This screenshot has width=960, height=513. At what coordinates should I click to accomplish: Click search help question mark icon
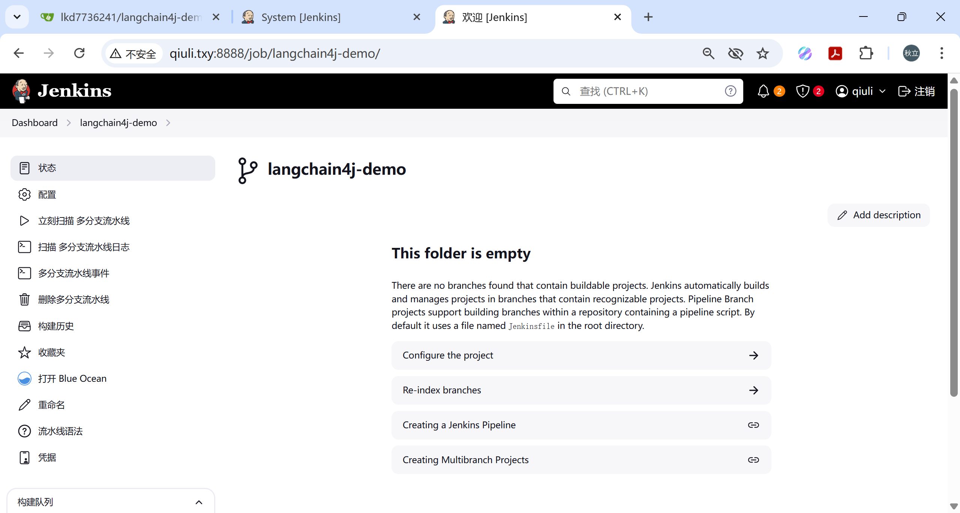pos(730,91)
